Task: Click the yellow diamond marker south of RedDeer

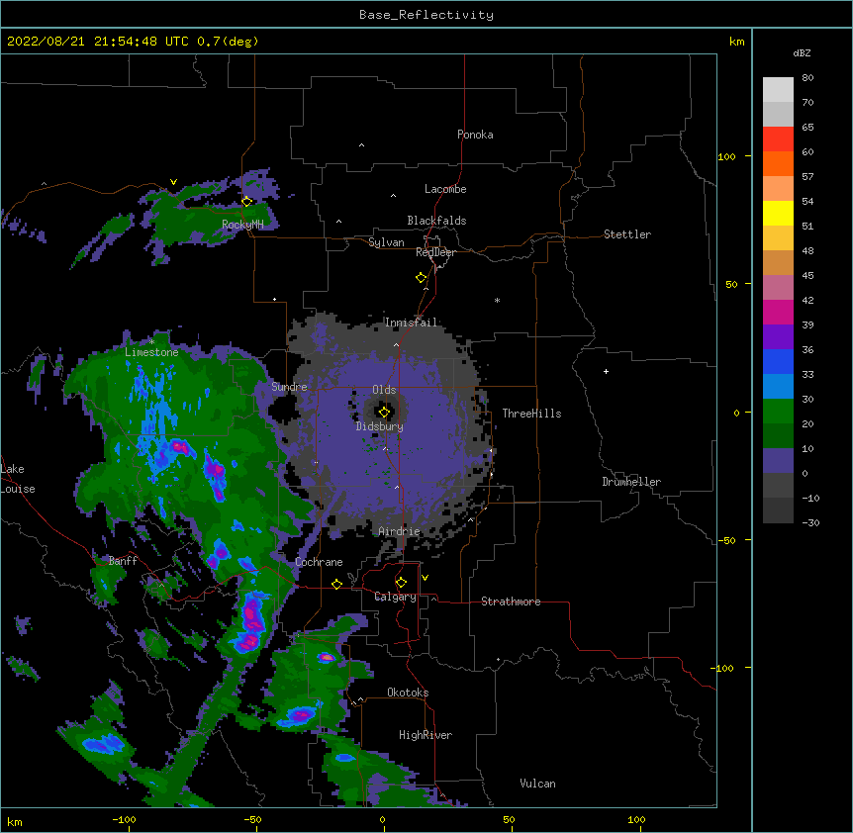Action: (x=421, y=278)
